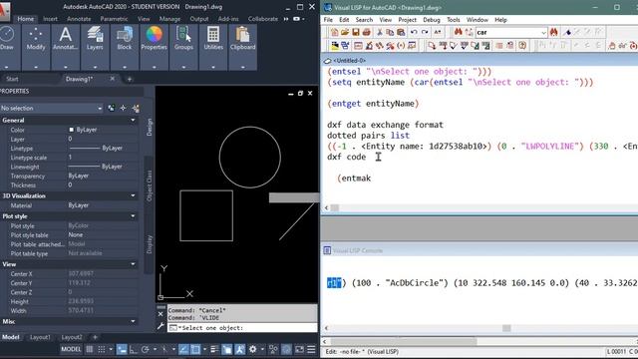Open the snap mode options dropdown arrow
This screenshot has height=359, width=638.
coord(111,349)
